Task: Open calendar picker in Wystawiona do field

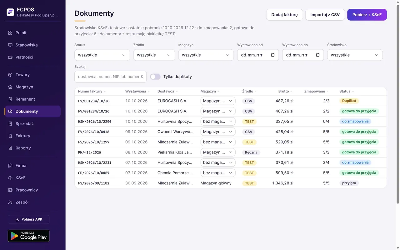Action: pyautogui.click(x=318, y=55)
